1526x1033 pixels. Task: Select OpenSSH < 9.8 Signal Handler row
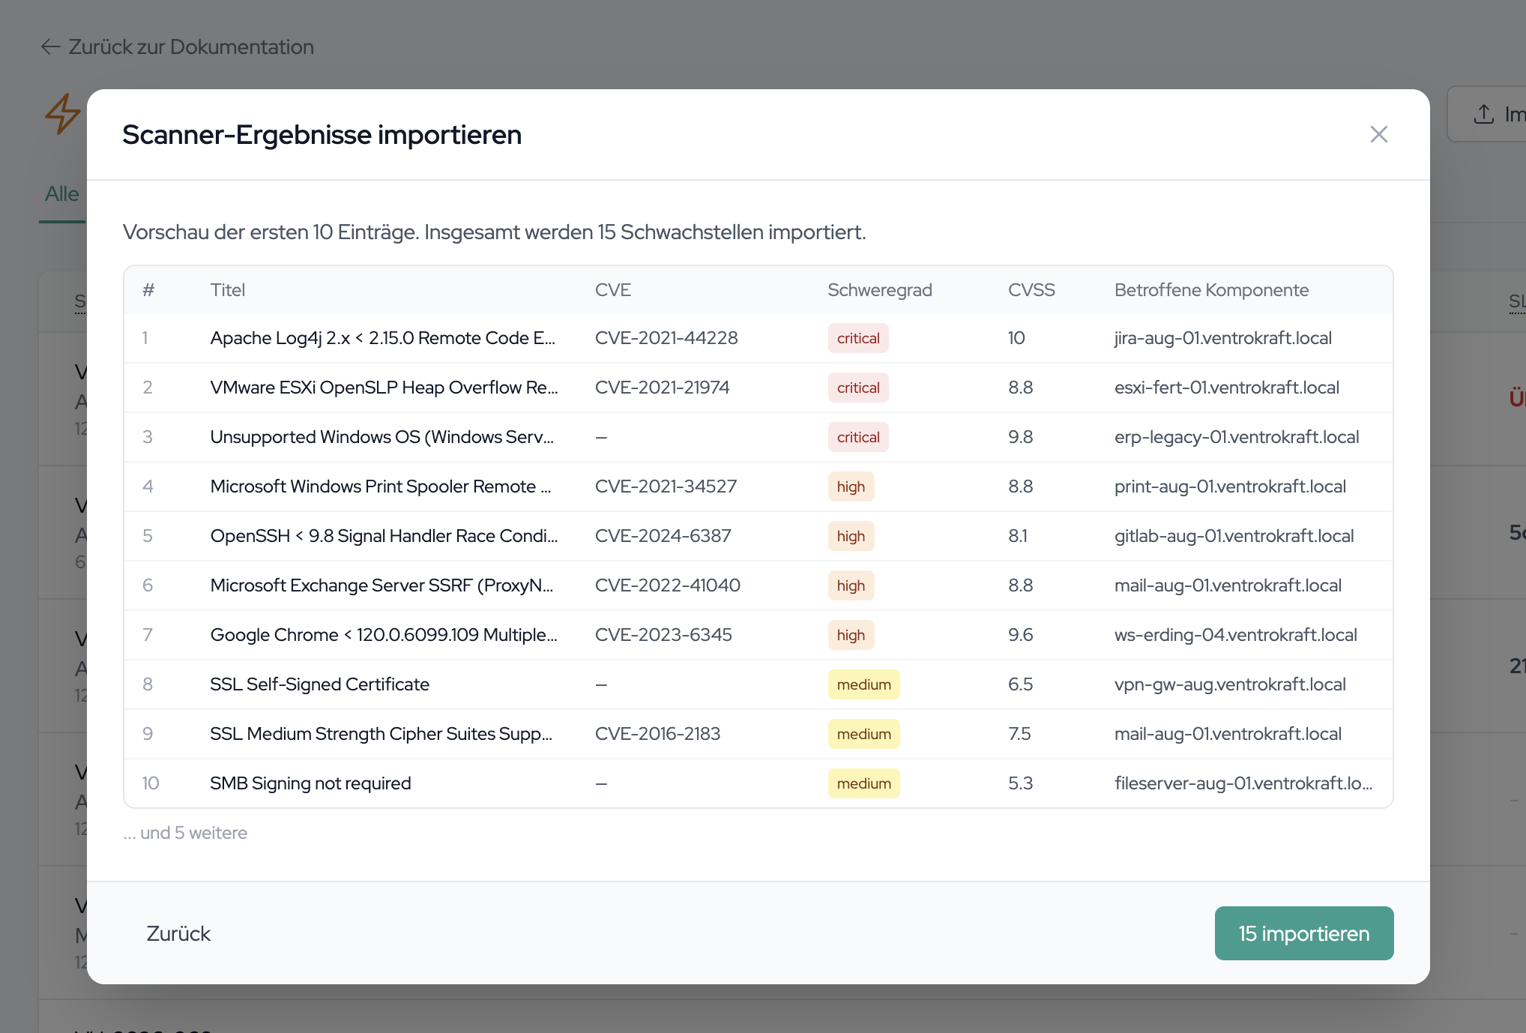click(x=759, y=536)
